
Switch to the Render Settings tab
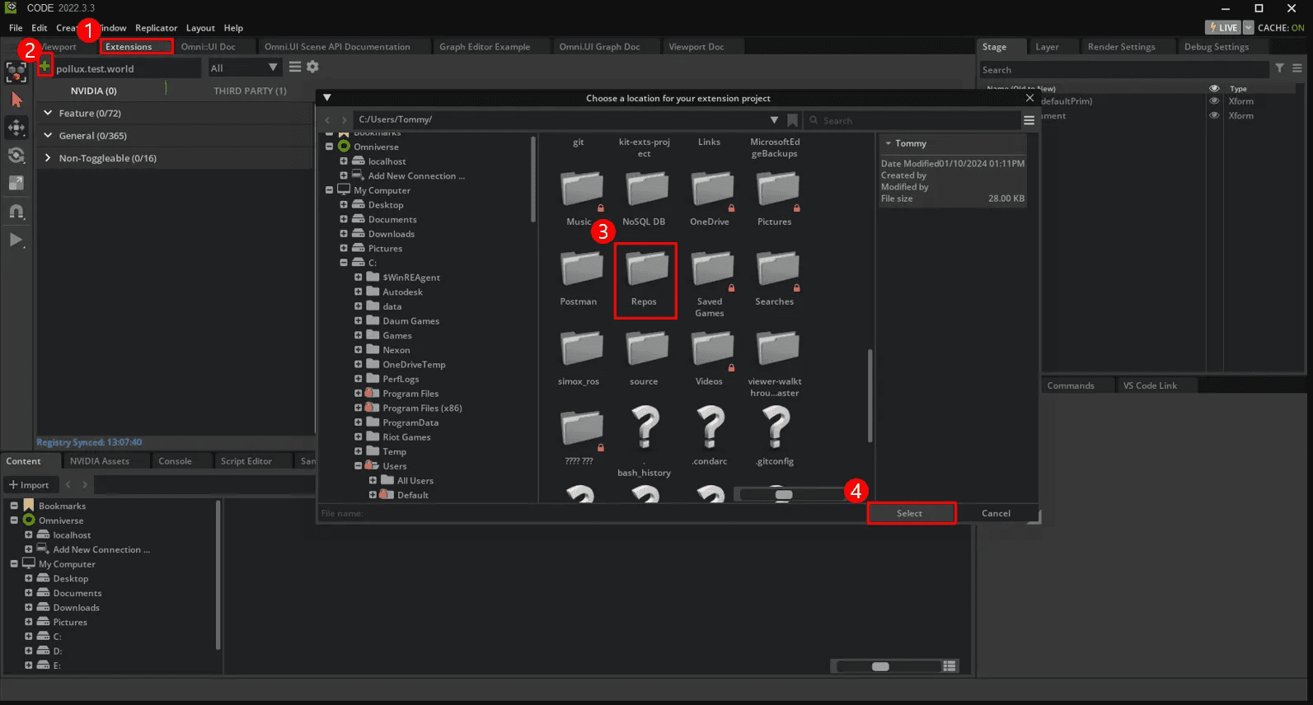[1121, 47]
